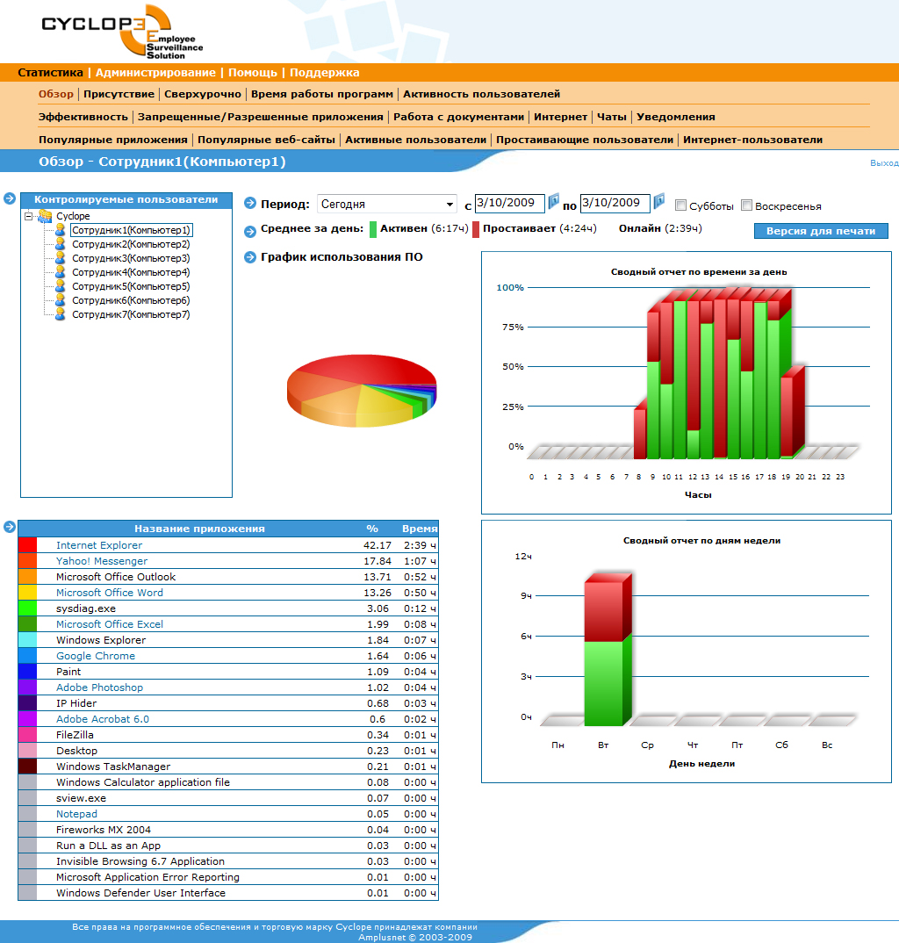Open the Microsoft Office Excel link
The image size is (899, 943).
[110, 624]
